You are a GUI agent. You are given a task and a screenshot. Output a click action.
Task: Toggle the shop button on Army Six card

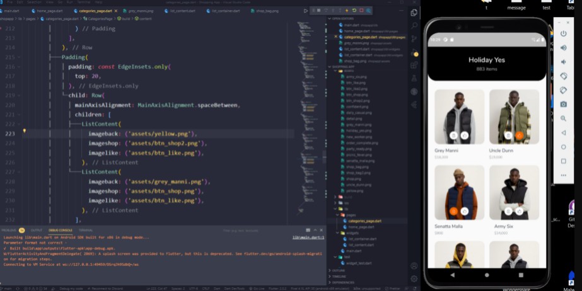(508, 211)
